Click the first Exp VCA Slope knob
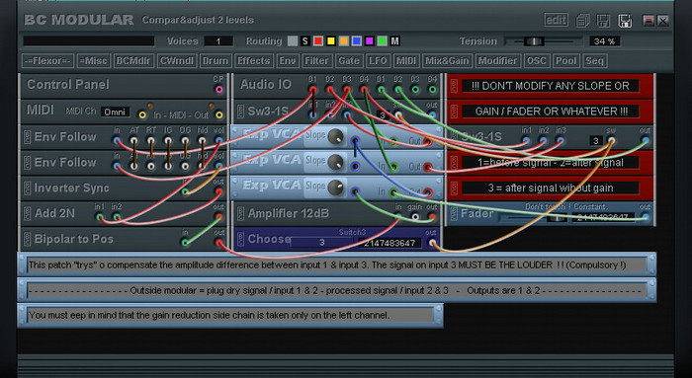Image resolution: width=692 pixels, height=378 pixels. [x=335, y=136]
